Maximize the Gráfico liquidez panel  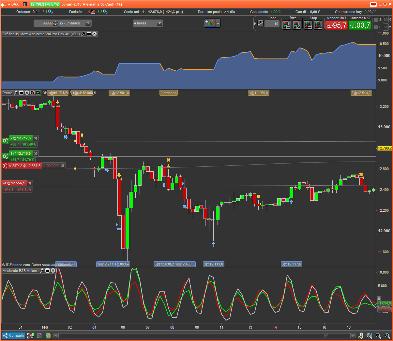(x=89, y=34)
